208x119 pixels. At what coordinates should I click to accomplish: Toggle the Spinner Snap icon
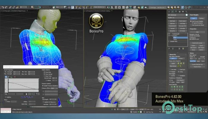[87, 7]
